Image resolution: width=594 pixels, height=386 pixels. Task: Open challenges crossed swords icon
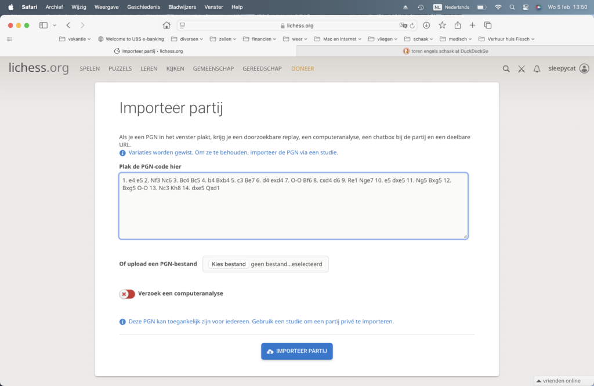click(x=521, y=68)
